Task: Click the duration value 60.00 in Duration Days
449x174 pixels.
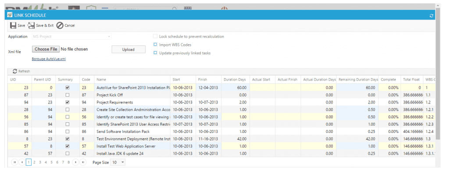Action: coord(242,88)
